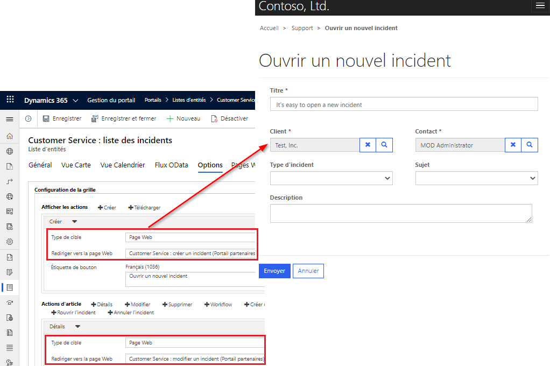Open the globe Websites icon in sidebar

pos(10,151)
